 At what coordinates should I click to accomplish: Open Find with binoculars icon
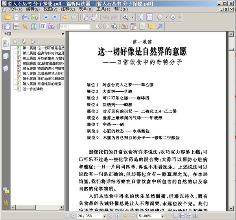pos(34,26)
